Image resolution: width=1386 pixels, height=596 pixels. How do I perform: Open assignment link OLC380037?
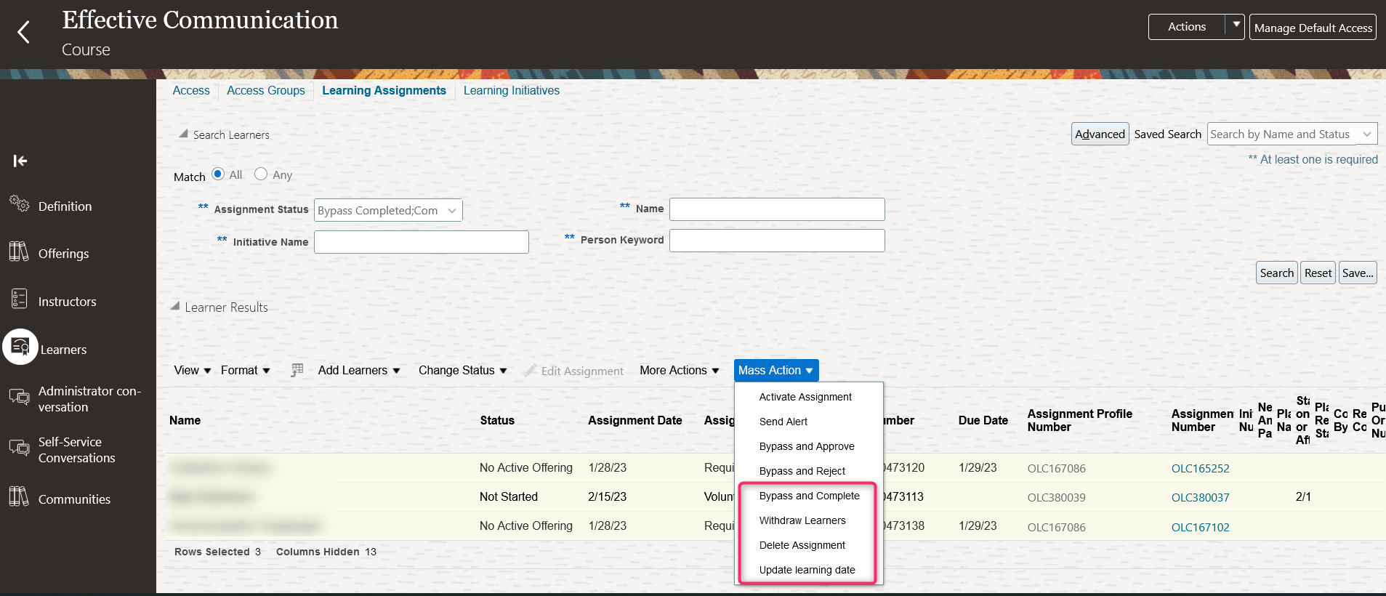coord(1200,497)
